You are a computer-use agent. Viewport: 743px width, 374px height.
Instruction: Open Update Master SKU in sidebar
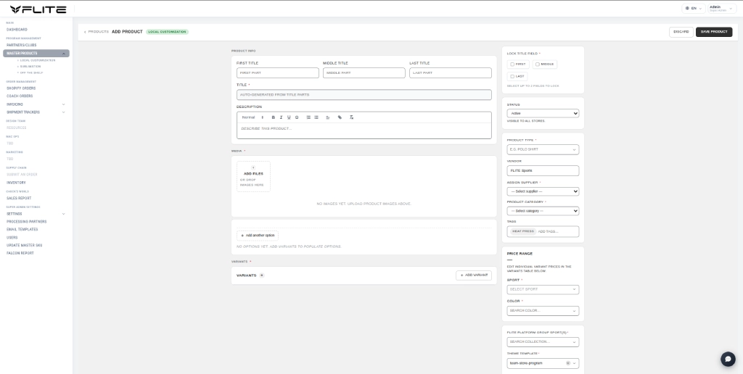tap(24, 245)
